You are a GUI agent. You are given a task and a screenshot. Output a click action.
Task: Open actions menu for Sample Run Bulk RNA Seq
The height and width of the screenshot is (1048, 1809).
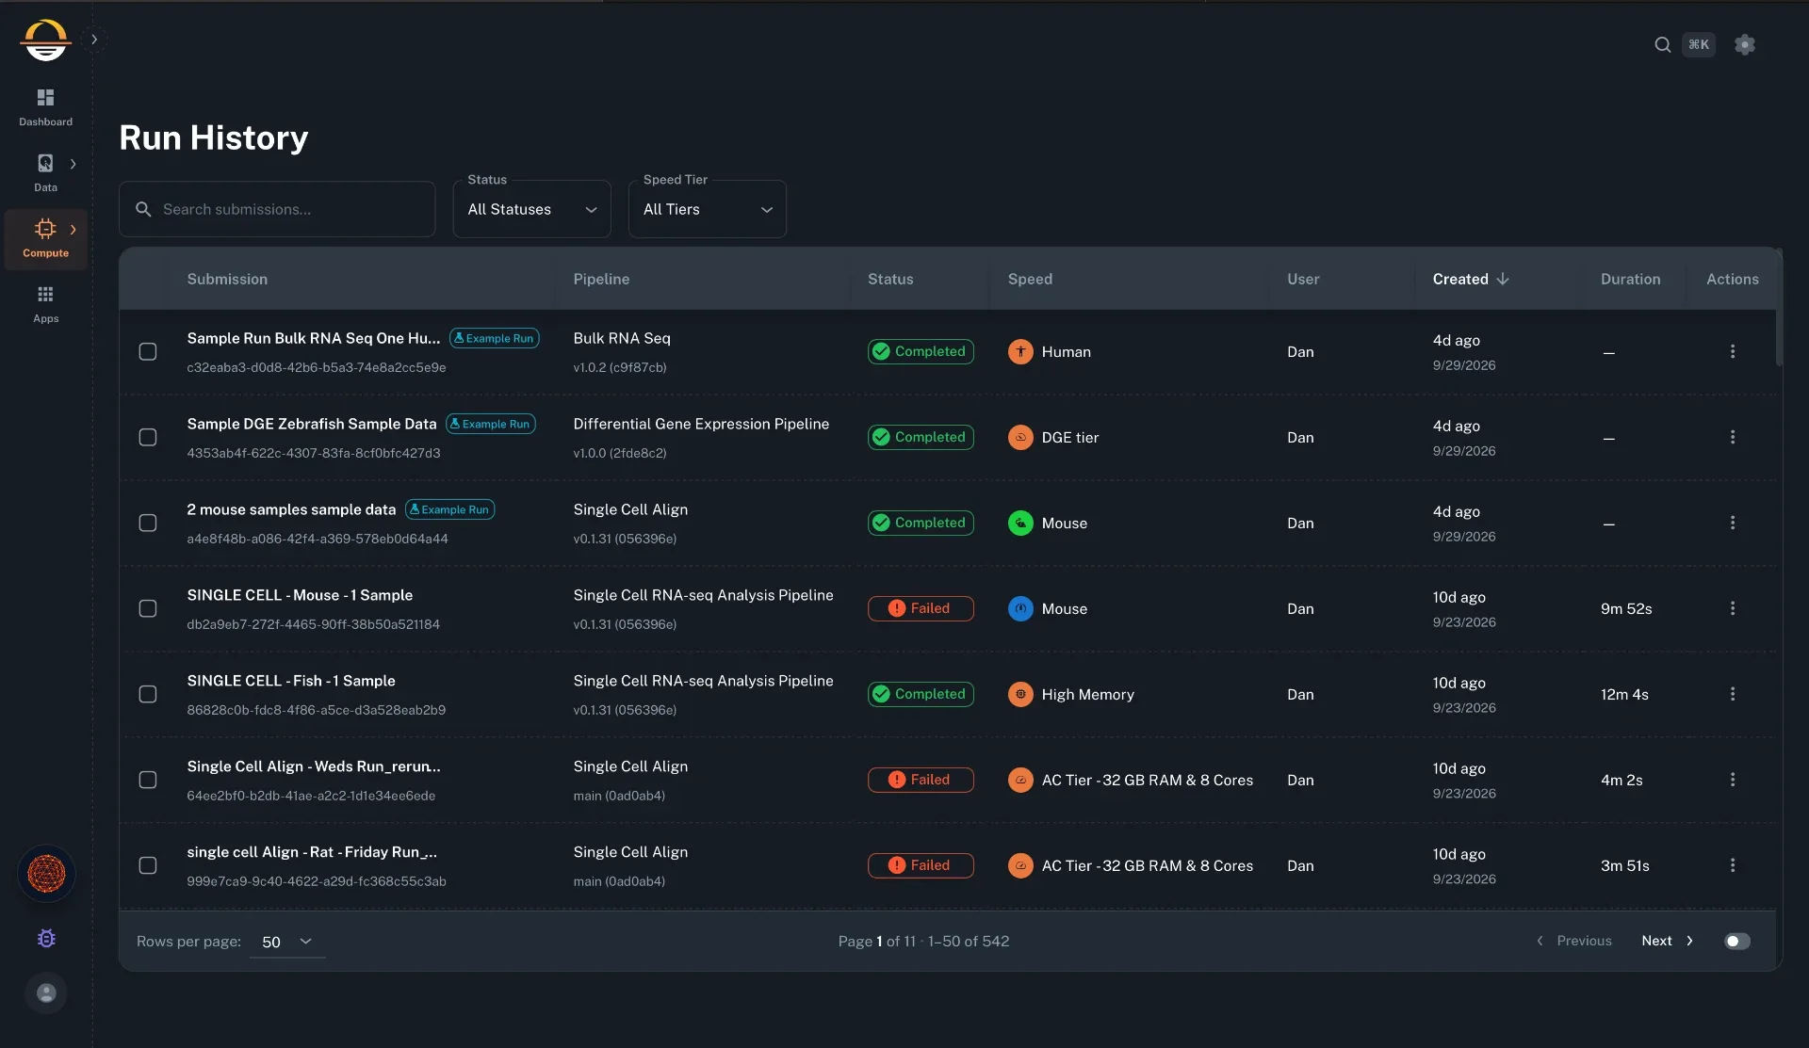(x=1732, y=351)
